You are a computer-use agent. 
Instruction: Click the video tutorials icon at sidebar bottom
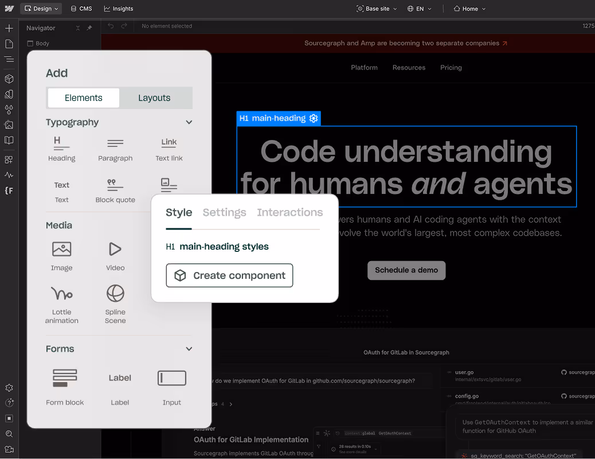[x=9, y=449]
